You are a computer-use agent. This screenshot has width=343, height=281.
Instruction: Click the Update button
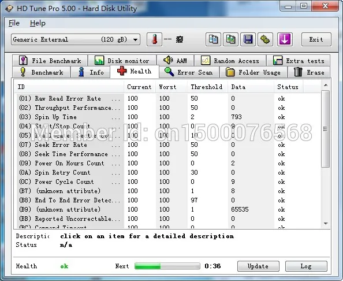click(x=258, y=266)
